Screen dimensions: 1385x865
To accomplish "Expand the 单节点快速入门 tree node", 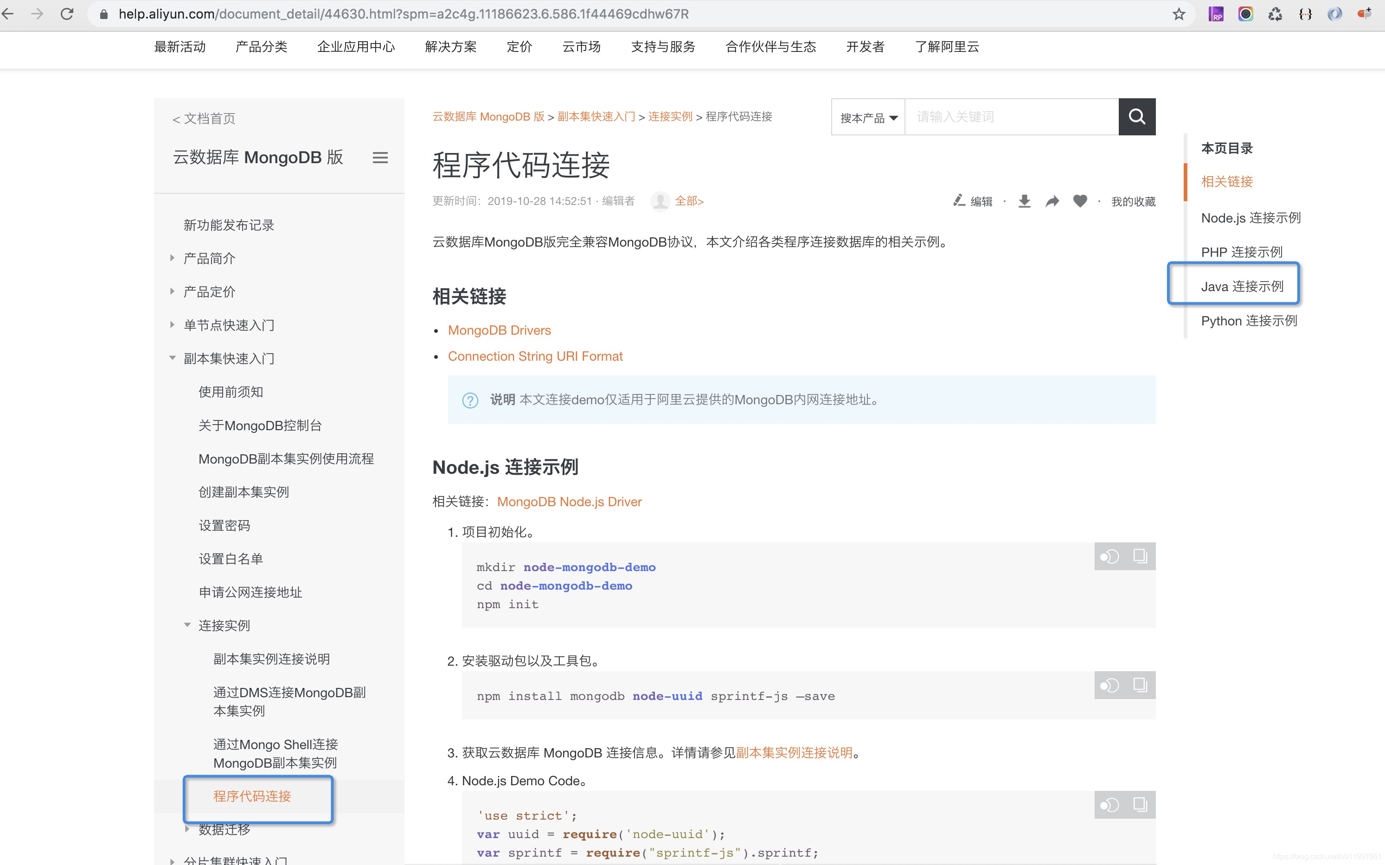I will pyautogui.click(x=172, y=324).
